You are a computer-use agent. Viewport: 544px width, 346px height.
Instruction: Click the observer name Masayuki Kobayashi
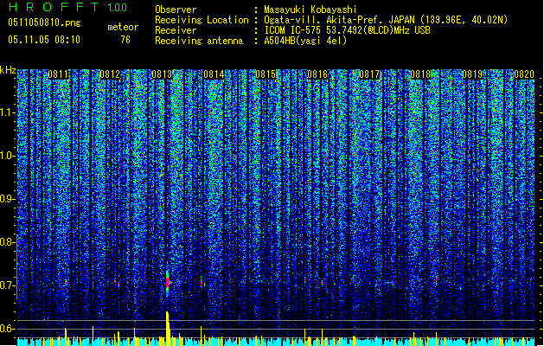pyautogui.click(x=310, y=10)
